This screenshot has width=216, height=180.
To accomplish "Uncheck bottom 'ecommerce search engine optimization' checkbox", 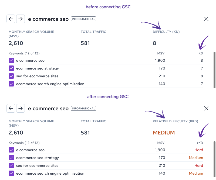I will point(11,174).
